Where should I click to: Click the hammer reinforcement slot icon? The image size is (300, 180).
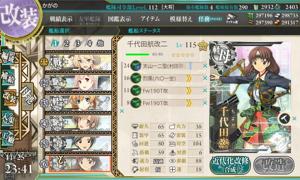[285, 118]
